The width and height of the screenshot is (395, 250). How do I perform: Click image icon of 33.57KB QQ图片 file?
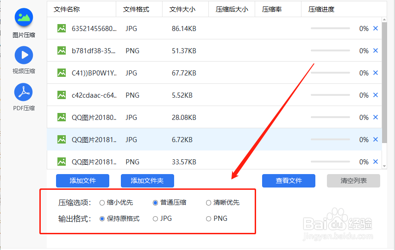[62, 162]
